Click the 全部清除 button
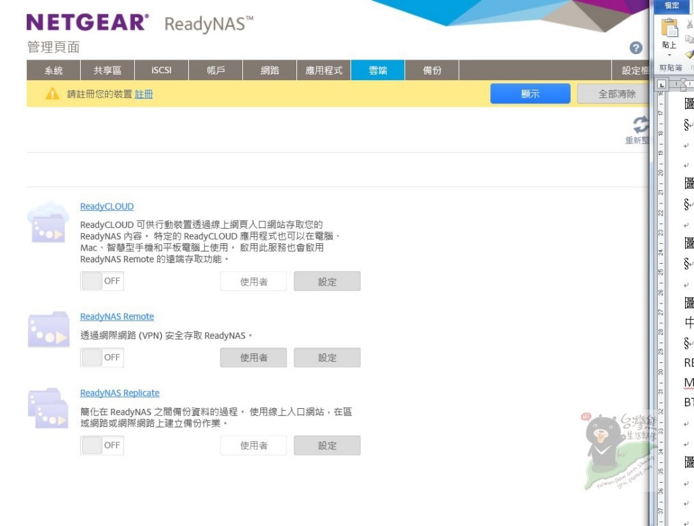The image size is (694, 526). click(615, 94)
